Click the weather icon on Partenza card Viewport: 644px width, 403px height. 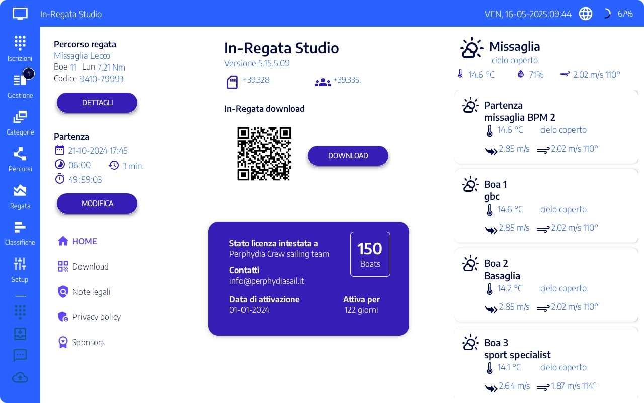[470, 105]
